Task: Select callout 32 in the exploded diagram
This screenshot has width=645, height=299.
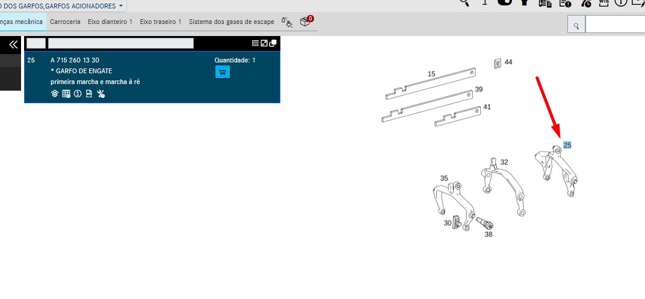Action: [504, 162]
